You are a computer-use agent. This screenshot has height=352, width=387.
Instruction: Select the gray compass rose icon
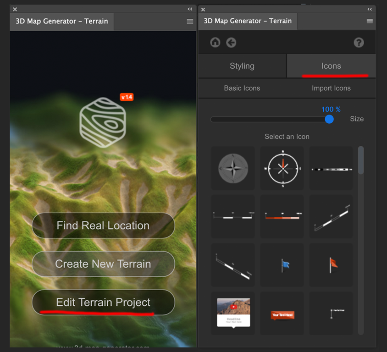coord(233,168)
